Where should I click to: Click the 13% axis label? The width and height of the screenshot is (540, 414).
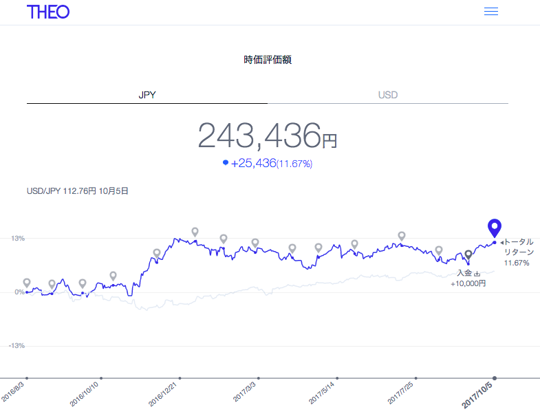[18, 238]
